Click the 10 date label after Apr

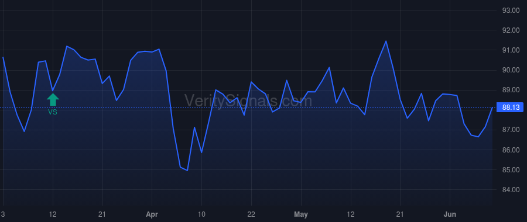tap(201, 214)
